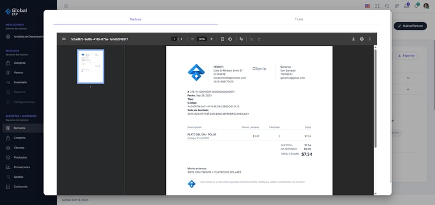This screenshot has width=435, height=205.
Task: Open PDF viewer more actions menu
Action: tap(370, 39)
